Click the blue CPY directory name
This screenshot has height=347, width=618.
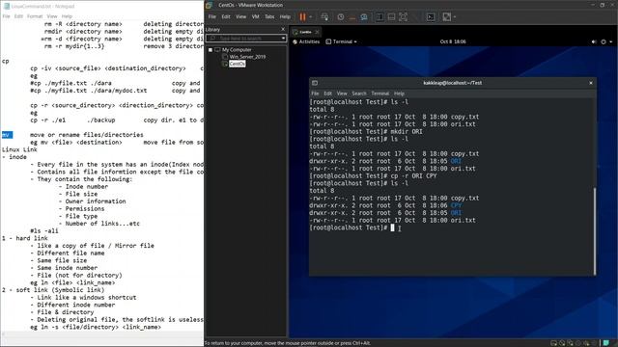[x=456, y=205]
